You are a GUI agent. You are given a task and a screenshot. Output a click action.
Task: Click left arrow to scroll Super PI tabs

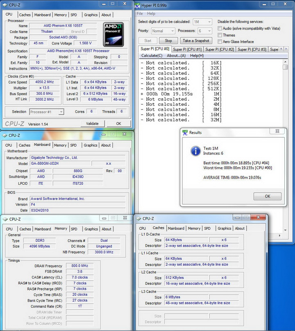[281, 49]
